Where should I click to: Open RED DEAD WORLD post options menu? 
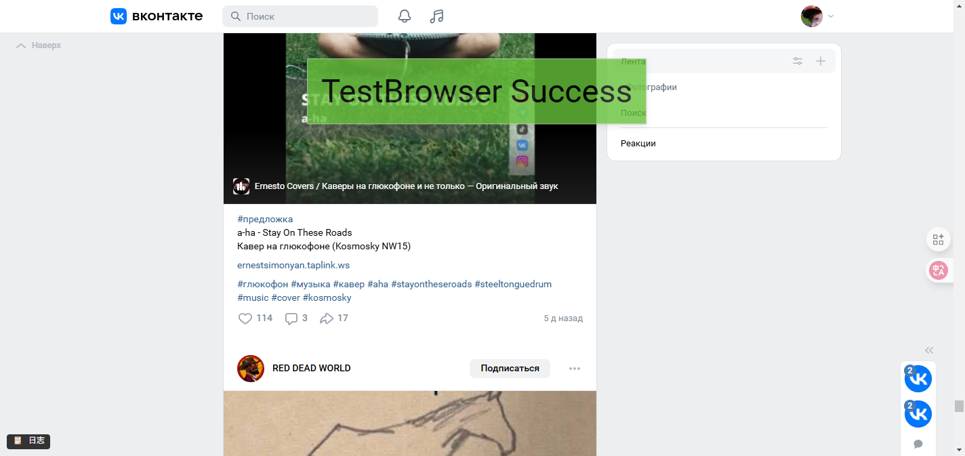[575, 369]
